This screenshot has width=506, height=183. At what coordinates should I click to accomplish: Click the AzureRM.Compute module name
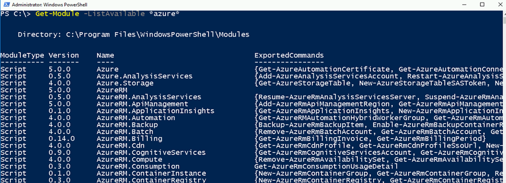pyautogui.click(x=129, y=159)
